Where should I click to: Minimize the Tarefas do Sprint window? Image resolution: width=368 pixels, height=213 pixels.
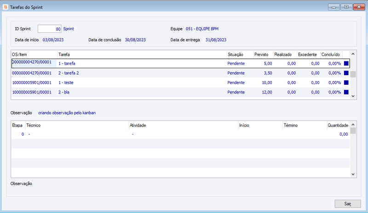[334, 7]
